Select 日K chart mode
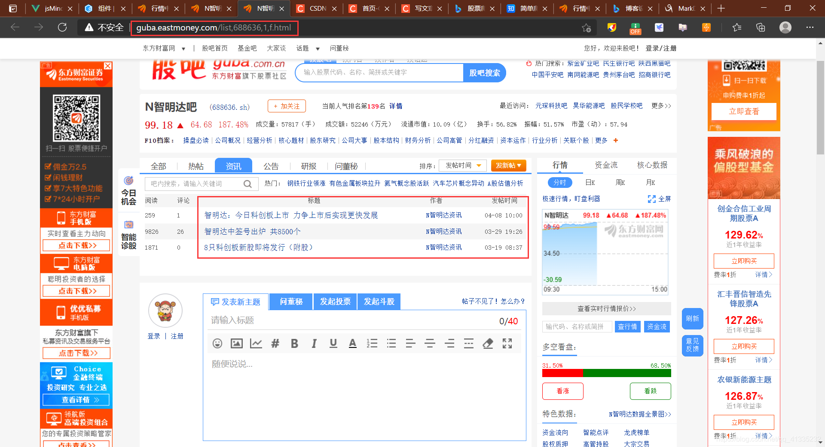 pyautogui.click(x=590, y=183)
